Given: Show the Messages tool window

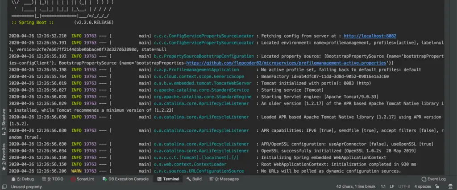Looking at the screenshot, I should point(224,179).
